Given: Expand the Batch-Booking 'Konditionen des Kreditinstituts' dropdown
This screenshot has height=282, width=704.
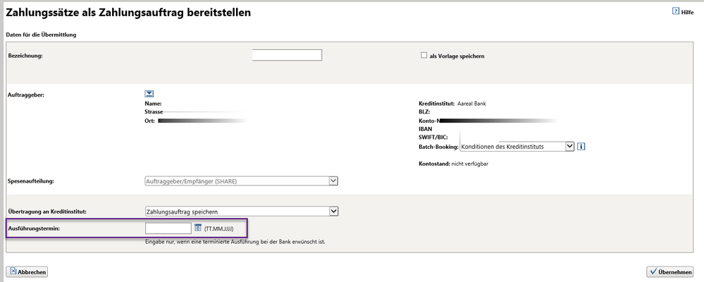Looking at the screenshot, I should [x=517, y=147].
